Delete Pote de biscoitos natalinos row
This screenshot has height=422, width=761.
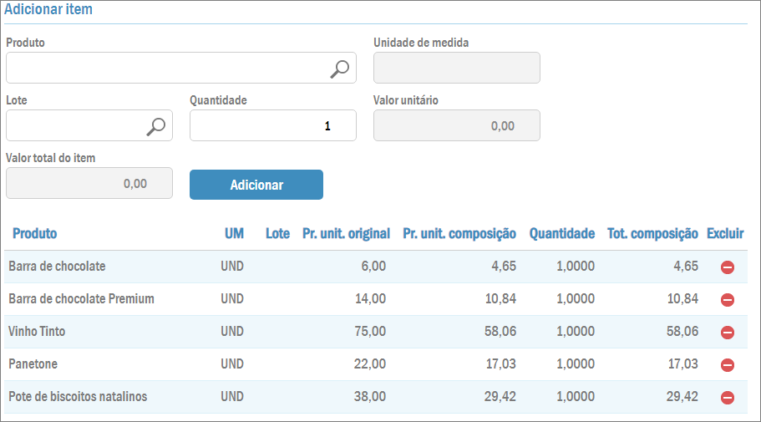727,398
